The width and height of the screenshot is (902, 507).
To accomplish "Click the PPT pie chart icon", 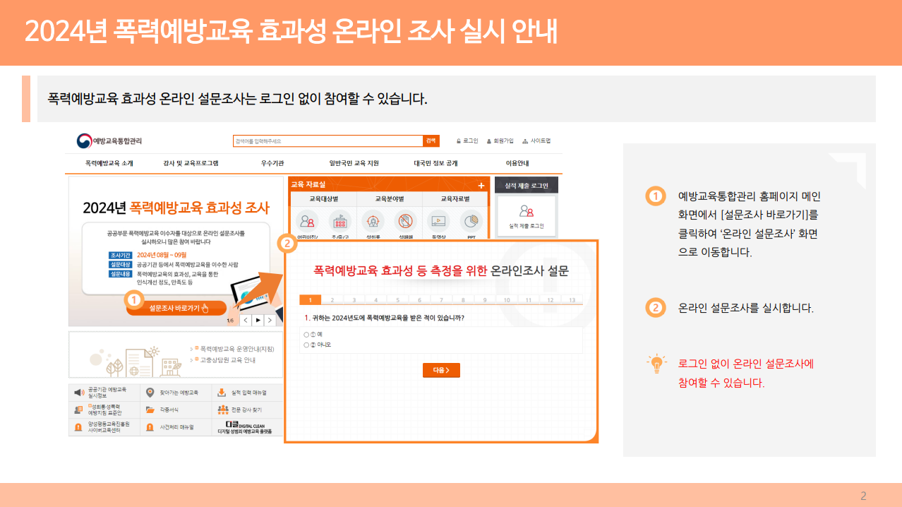I will click(471, 221).
